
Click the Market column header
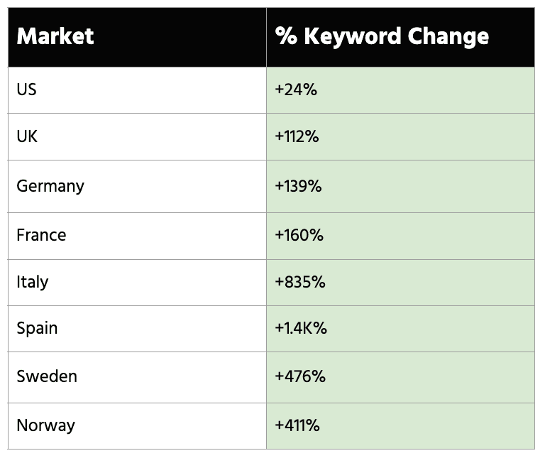click(137, 37)
